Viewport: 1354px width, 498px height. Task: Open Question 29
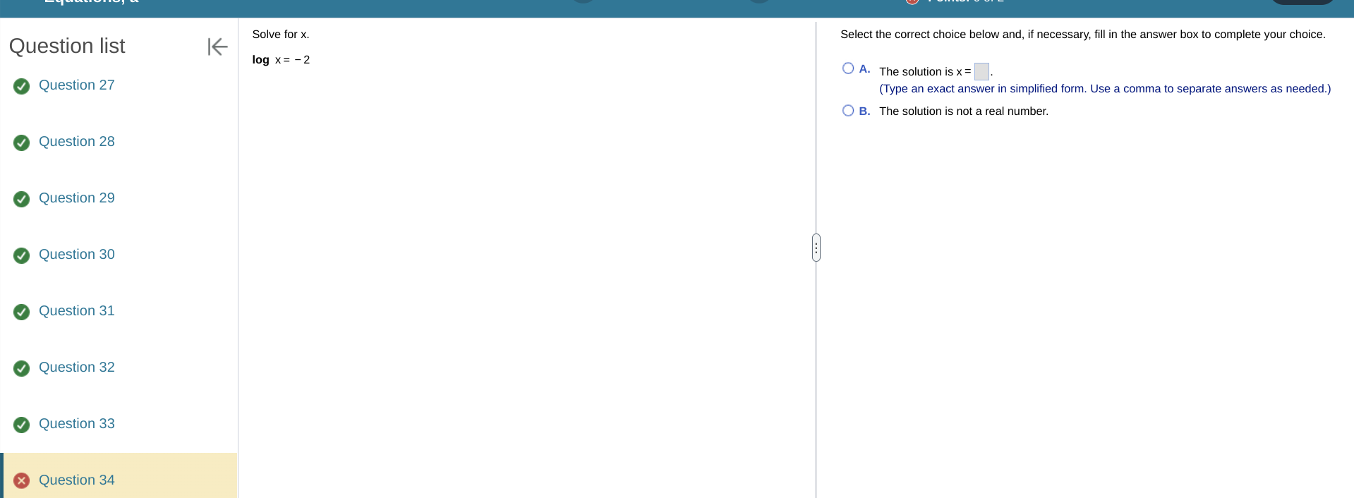click(x=76, y=198)
